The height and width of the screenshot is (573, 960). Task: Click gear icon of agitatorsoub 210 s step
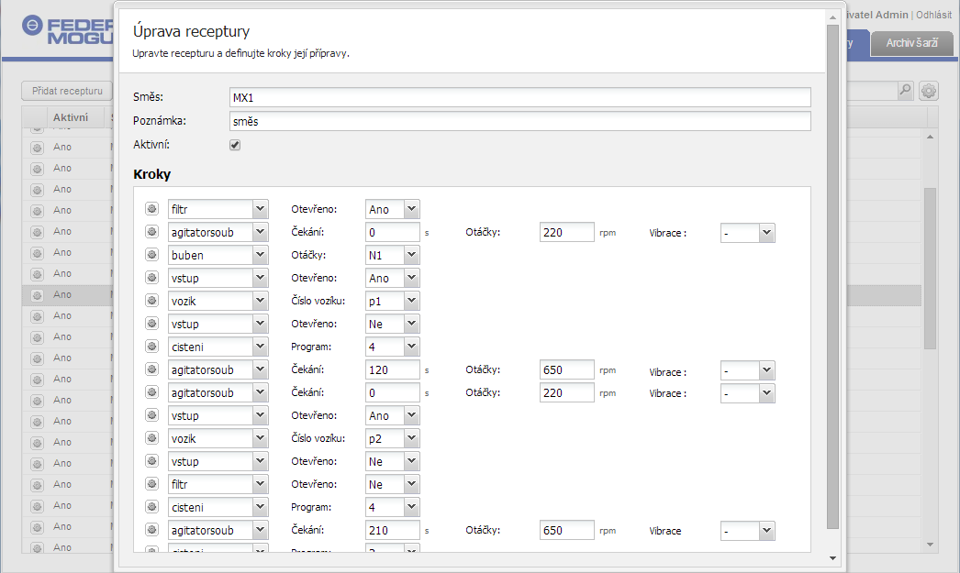(x=151, y=530)
